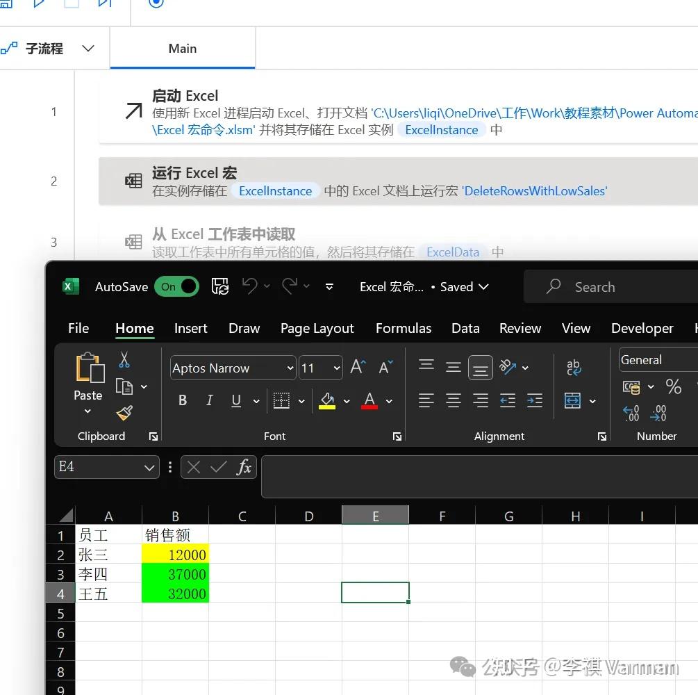Expand the Paste options arrow

[x=88, y=411]
